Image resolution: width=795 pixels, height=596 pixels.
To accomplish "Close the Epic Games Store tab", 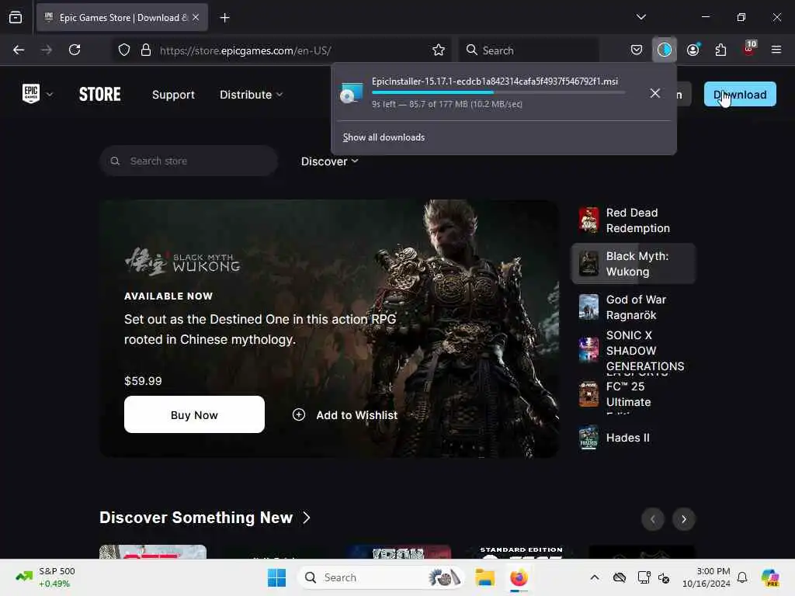I will [196, 17].
